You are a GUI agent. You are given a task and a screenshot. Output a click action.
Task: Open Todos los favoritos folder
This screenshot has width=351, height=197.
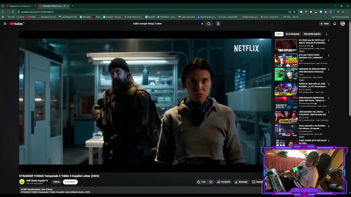click(340, 17)
